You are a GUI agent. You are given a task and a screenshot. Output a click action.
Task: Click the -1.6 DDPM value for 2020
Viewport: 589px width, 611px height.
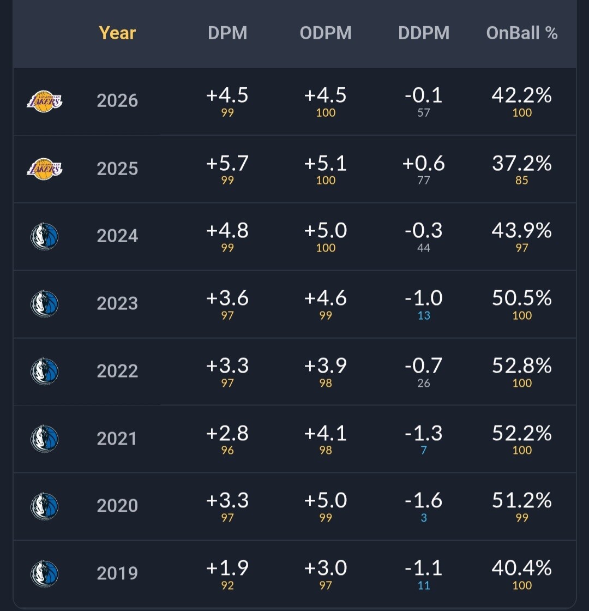pyautogui.click(x=424, y=500)
